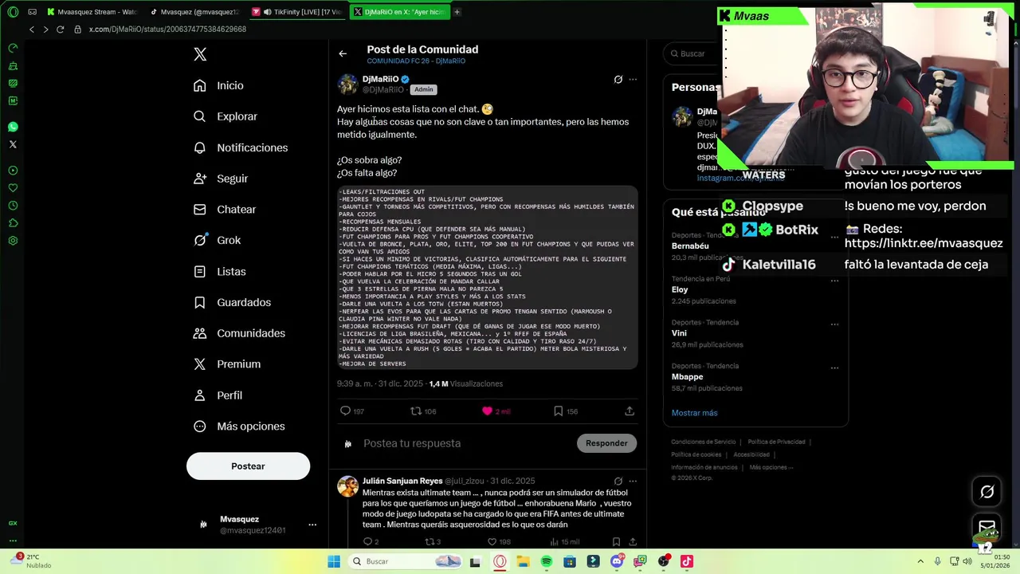The height and width of the screenshot is (574, 1020).
Task: Click the Responder button
Action: click(x=606, y=443)
